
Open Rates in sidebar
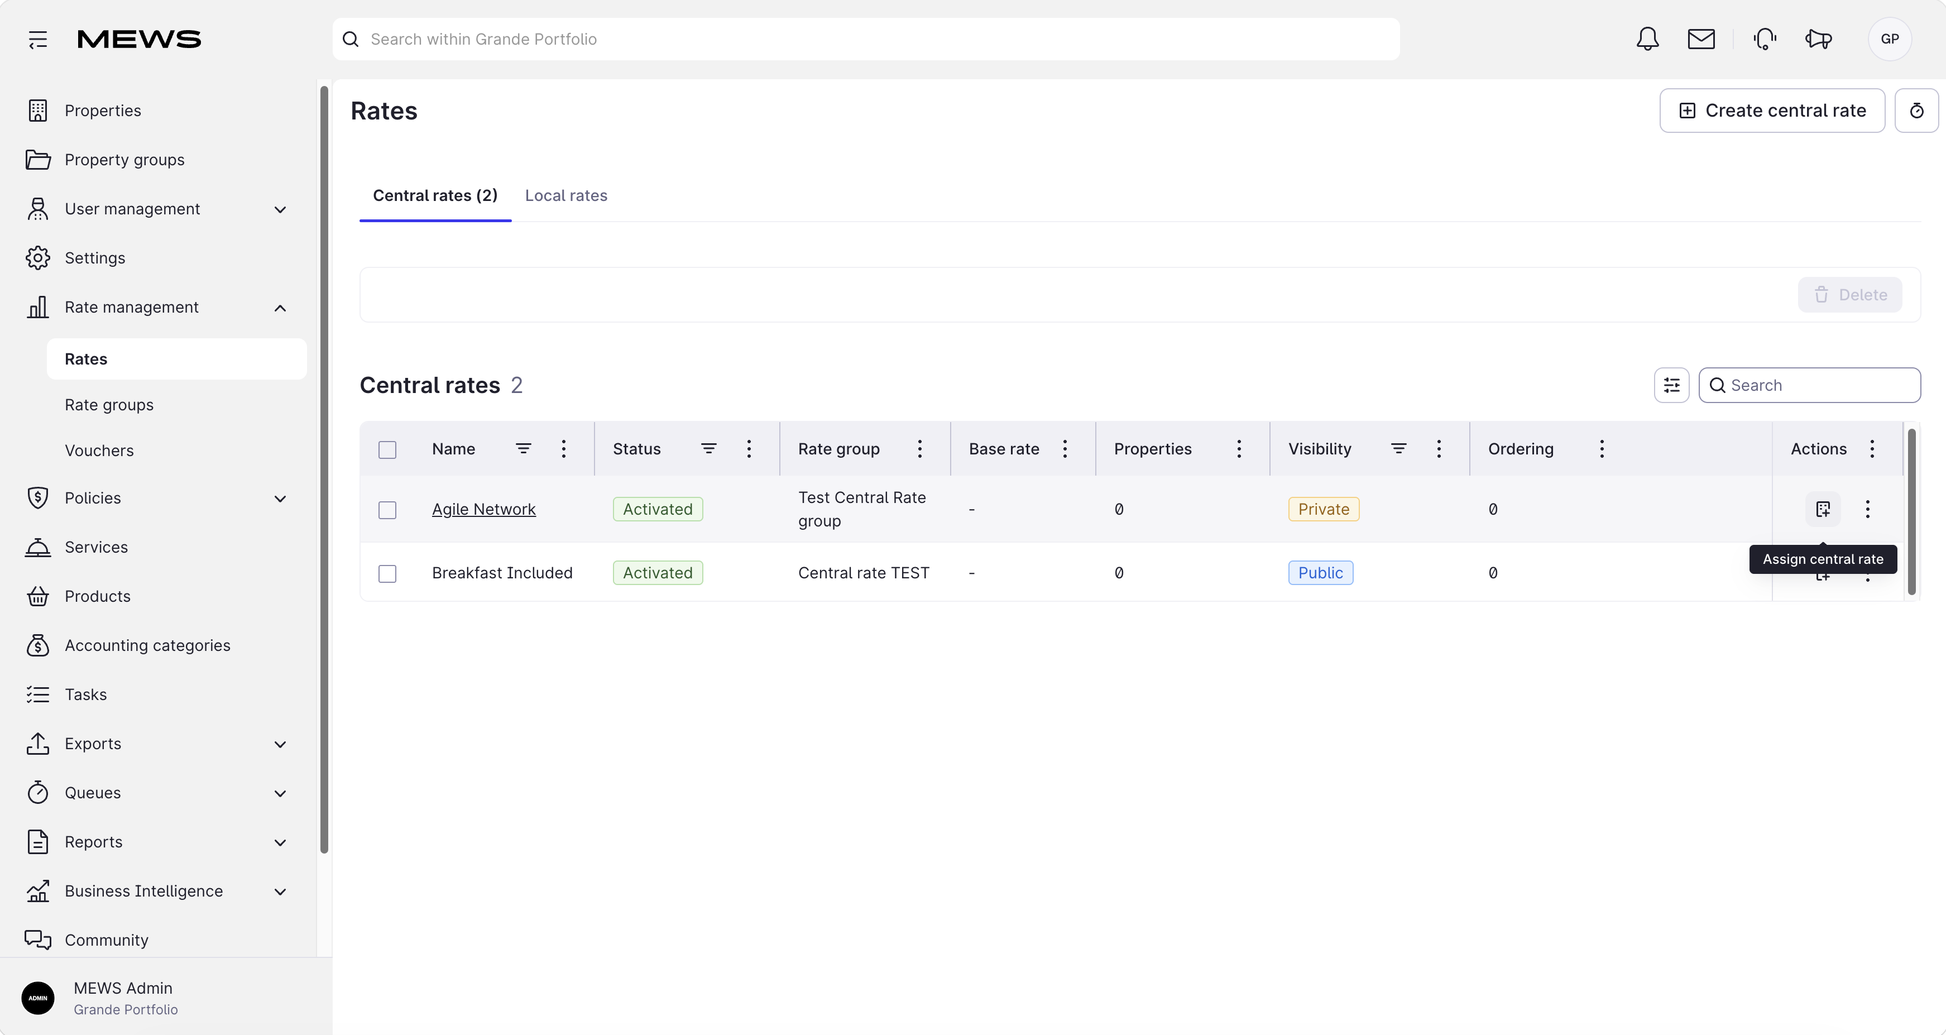point(177,359)
